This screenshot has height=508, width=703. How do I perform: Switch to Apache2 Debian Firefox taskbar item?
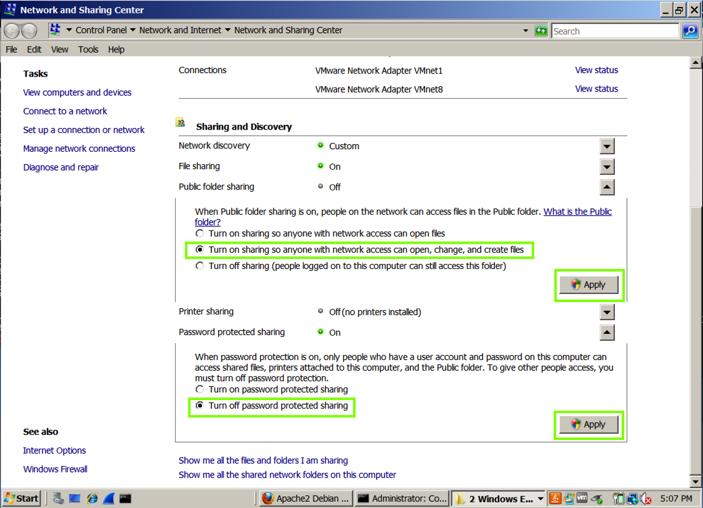coord(306,499)
